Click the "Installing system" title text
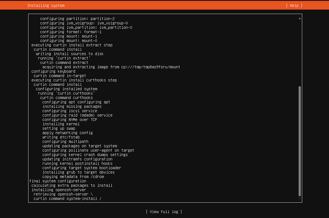Screen dimensions: 329x218 point(46,5)
